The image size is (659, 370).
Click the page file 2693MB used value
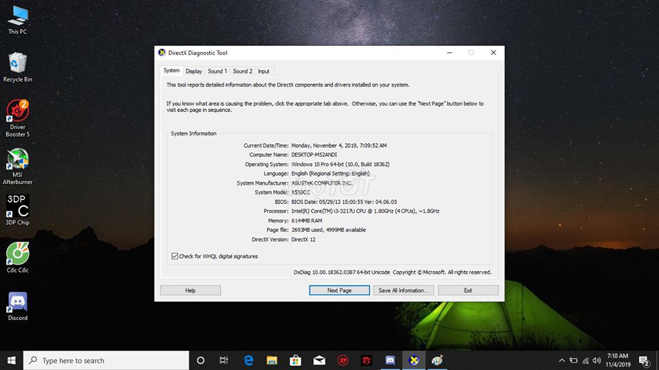329,230
